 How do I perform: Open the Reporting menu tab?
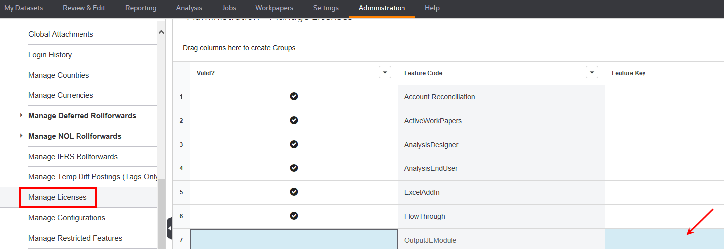(141, 8)
